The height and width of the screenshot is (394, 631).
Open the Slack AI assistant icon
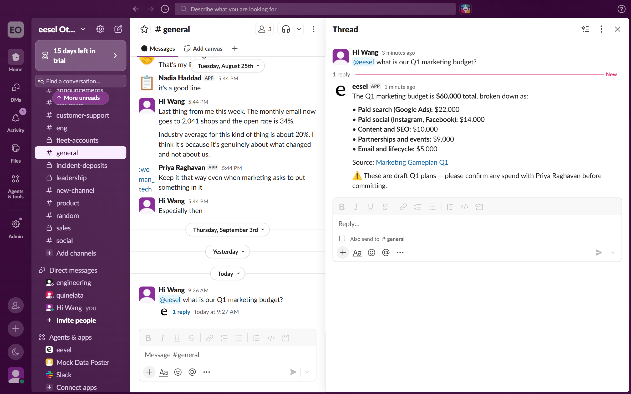(x=465, y=9)
